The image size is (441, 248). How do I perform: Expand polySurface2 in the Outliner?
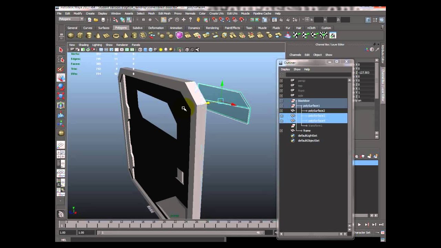pos(281,111)
